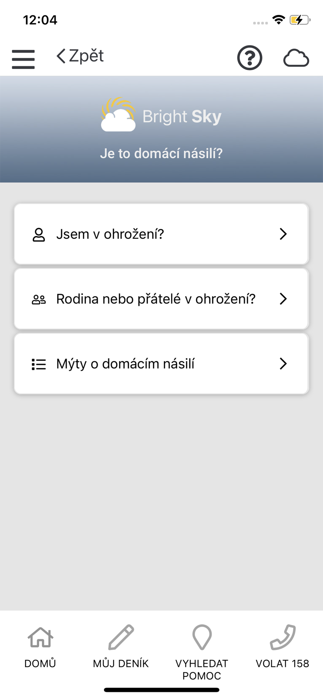Tap the help question mark icon
This screenshot has width=323, height=699.
pyautogui.click(x=250, y=58)
